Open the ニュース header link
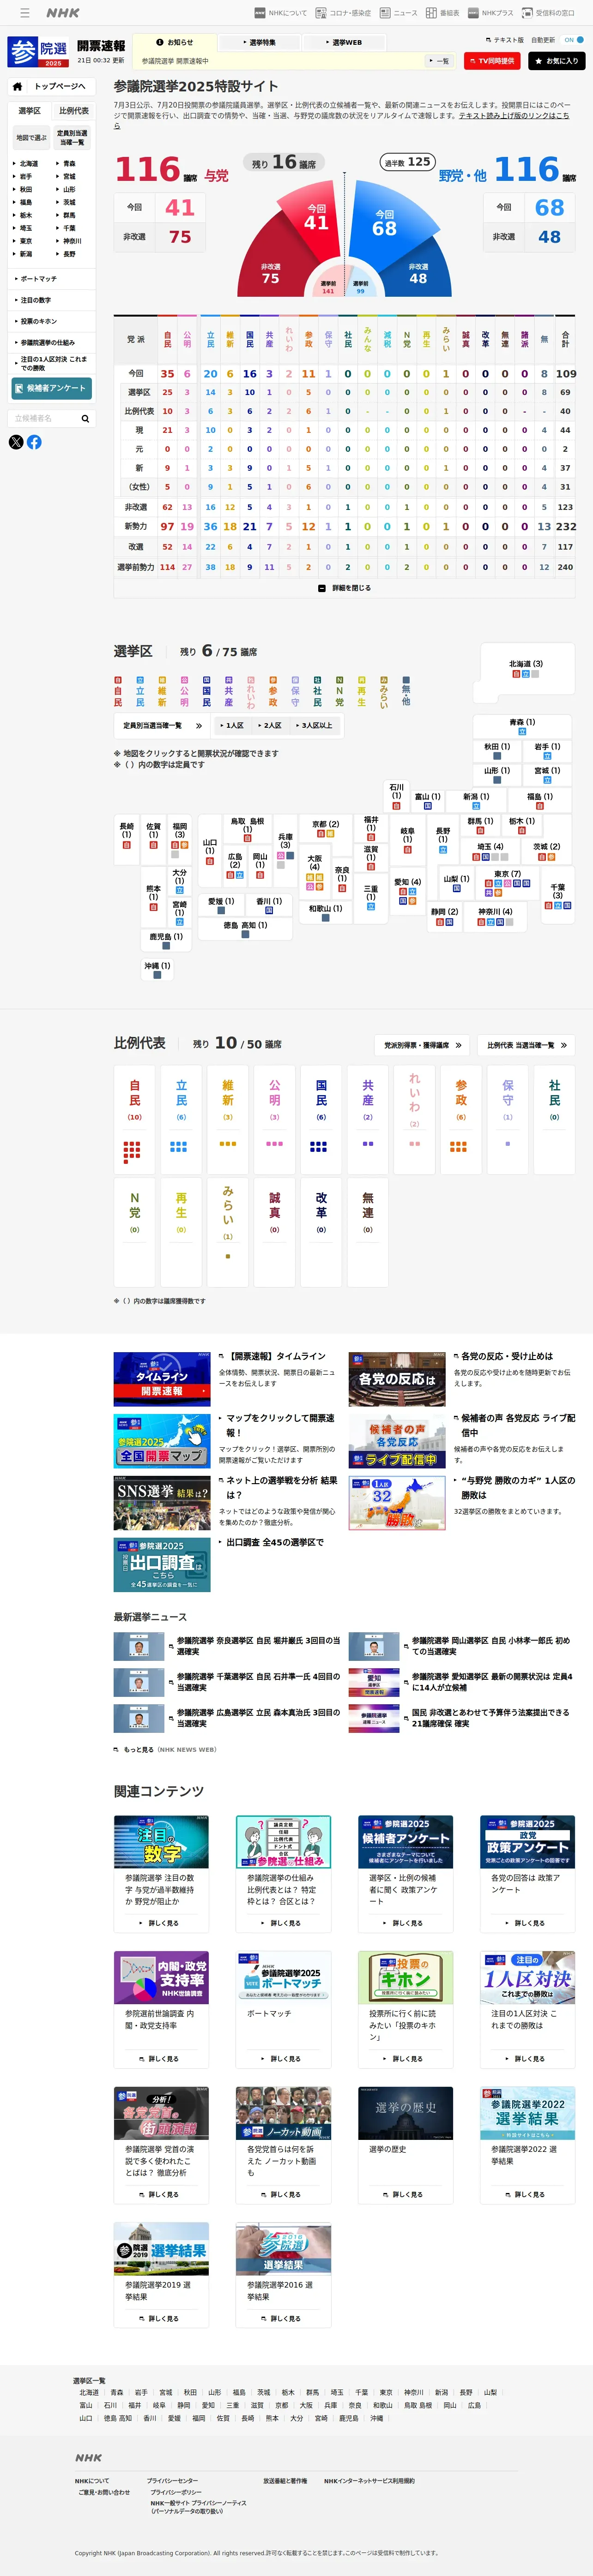Viewport: 593px width, 2576px height. (x=398, y=13)
